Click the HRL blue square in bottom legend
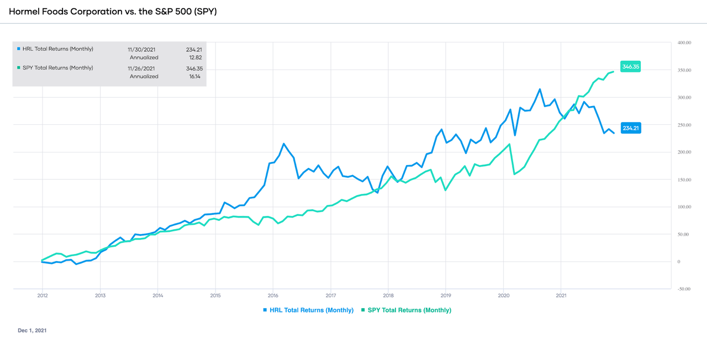Viewport: 707px width, 354px height. (x=265, y=310)
